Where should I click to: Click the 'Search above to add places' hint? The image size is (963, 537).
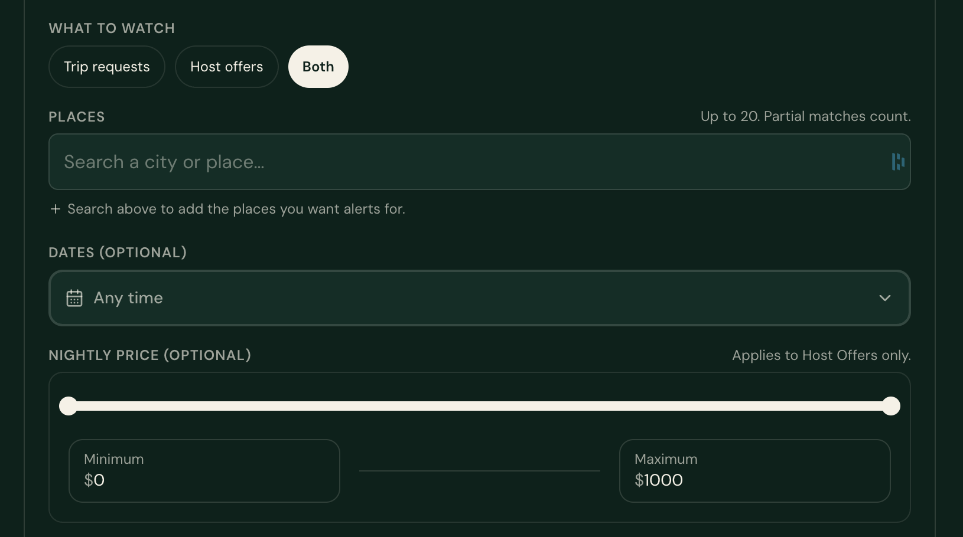click(x=236, y=209)
